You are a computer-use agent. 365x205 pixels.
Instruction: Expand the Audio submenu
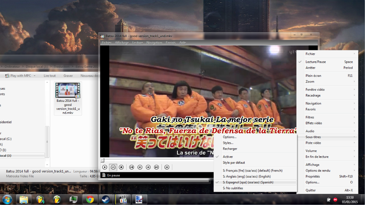pyautogui.click(x=328, y=131)
